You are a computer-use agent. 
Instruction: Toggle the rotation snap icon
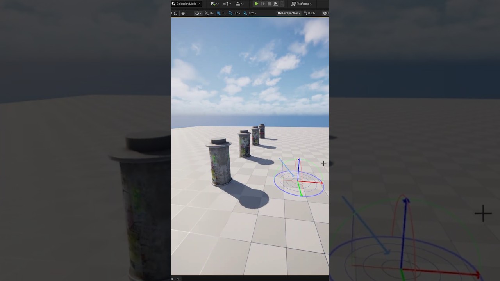[x=230, y=13]
